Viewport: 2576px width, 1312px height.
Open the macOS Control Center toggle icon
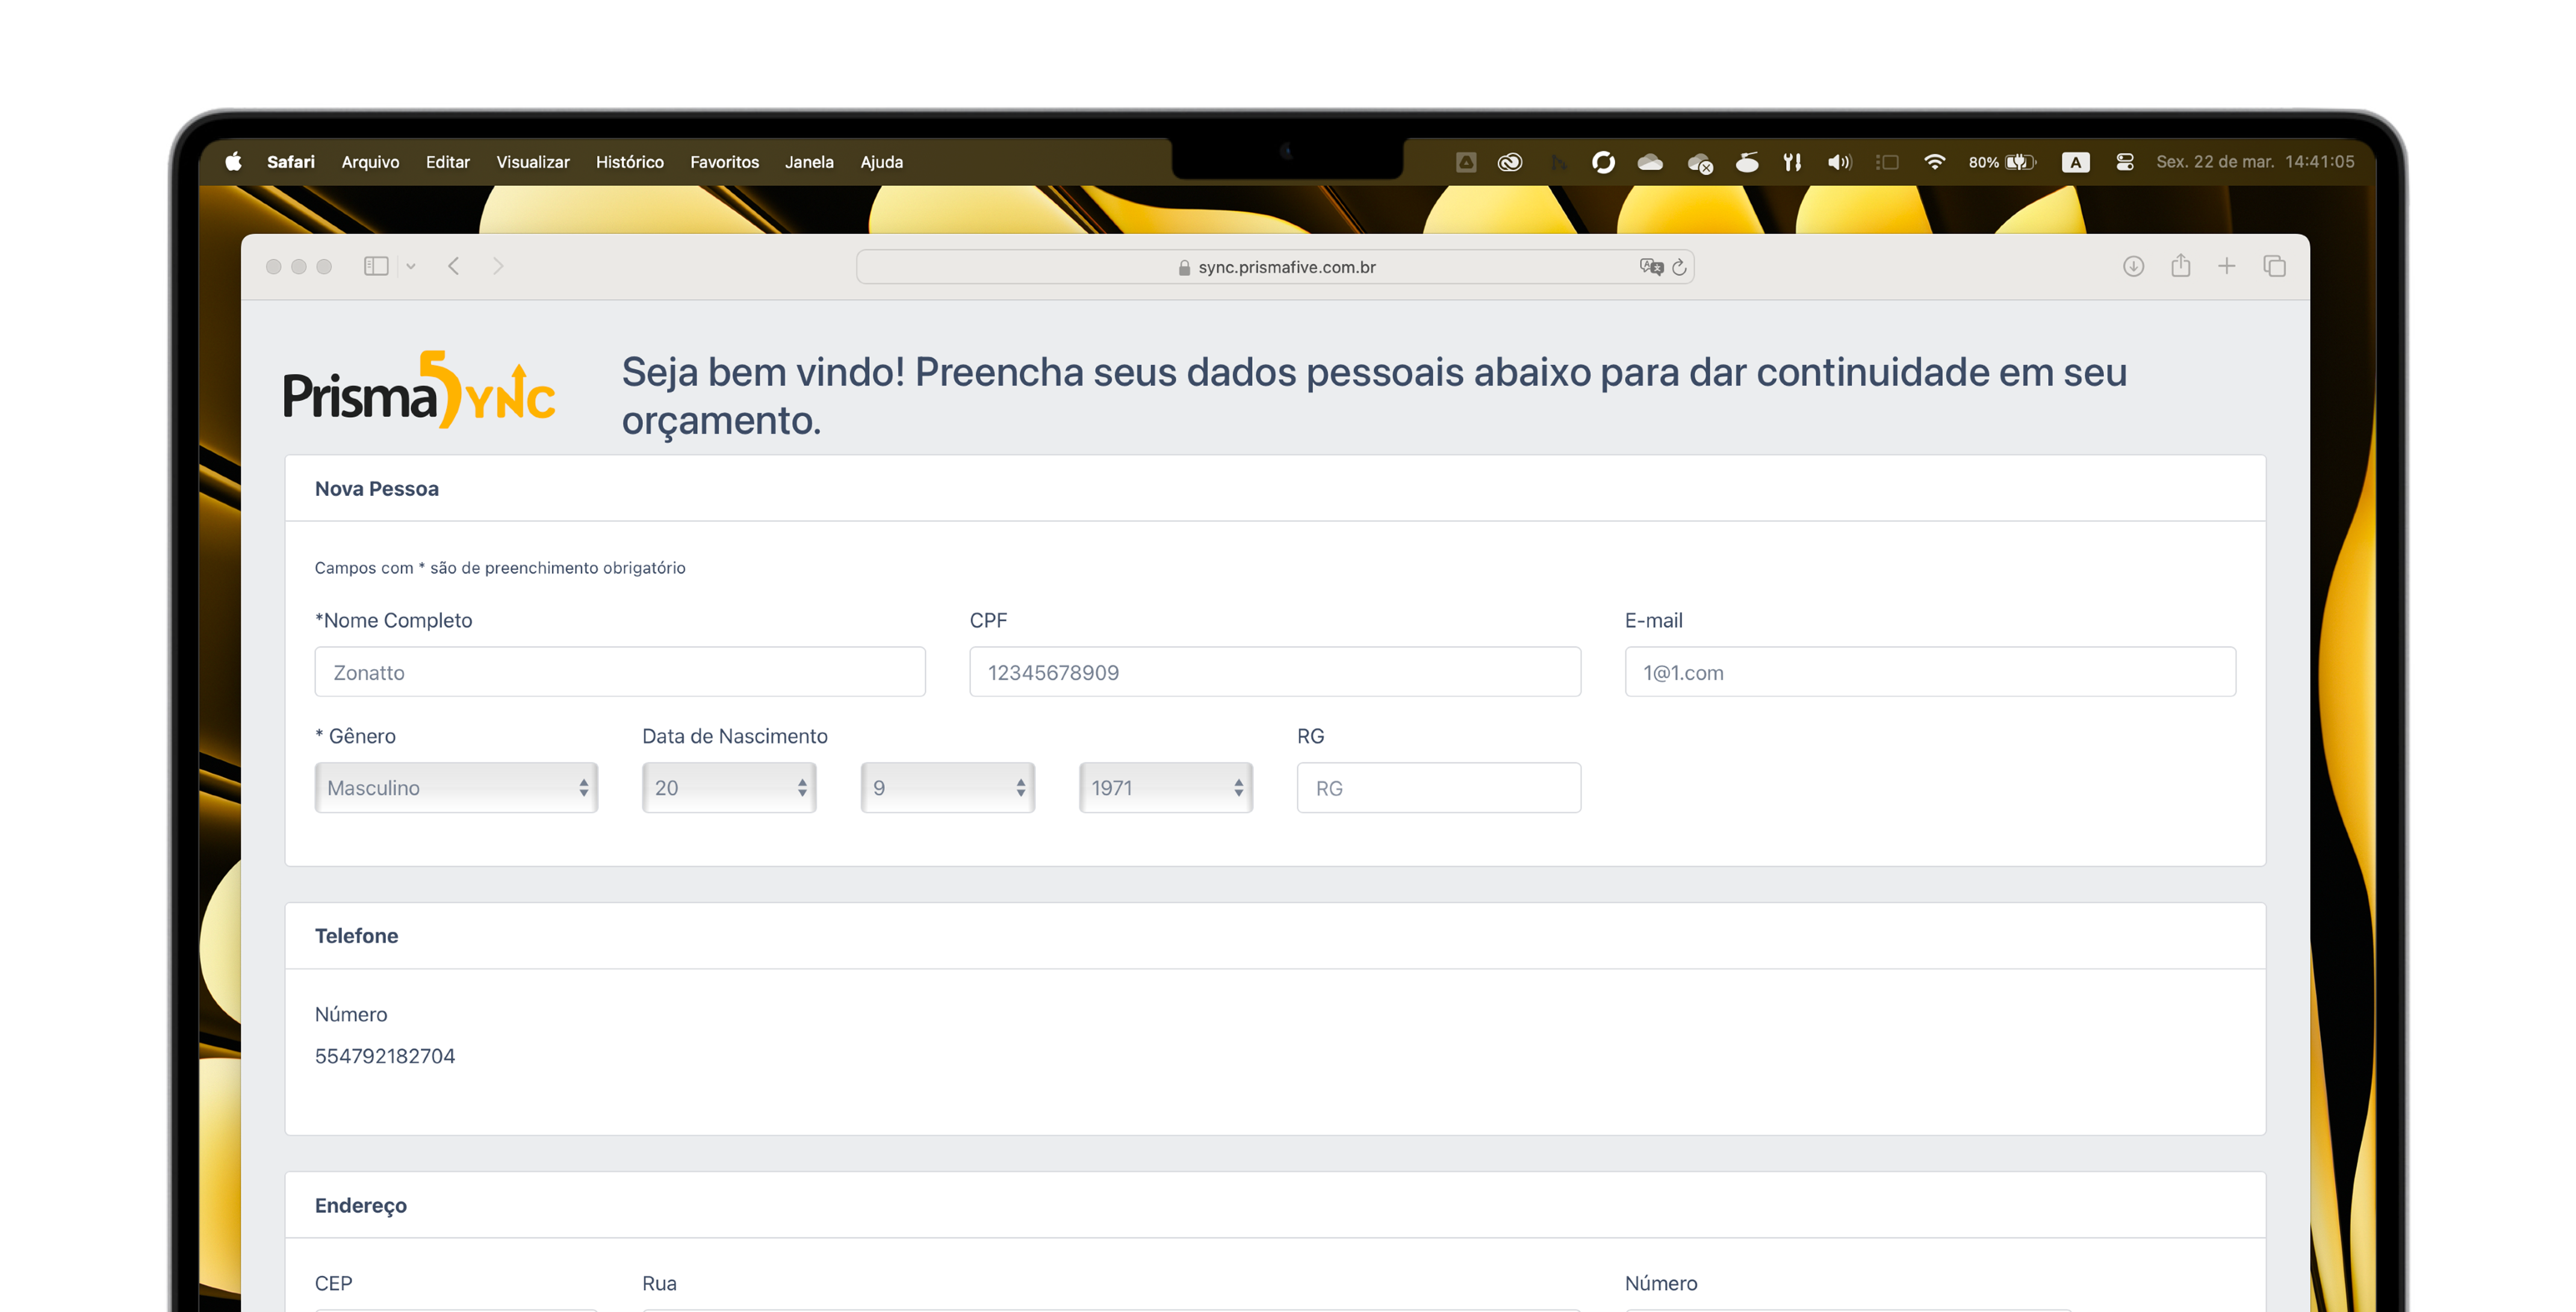coord(2125,162)
